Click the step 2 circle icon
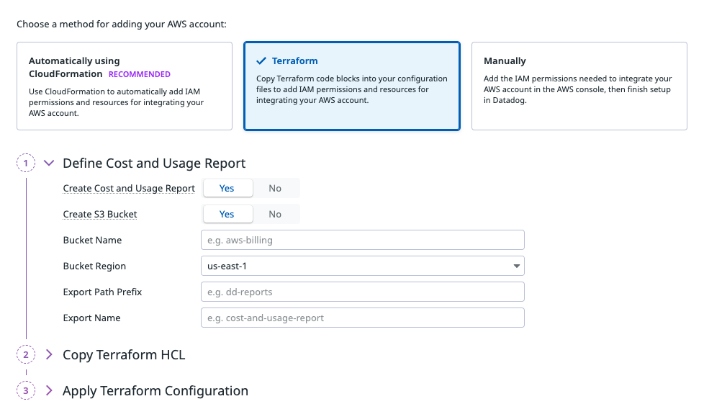Viewport: 704px width, 404px height. 26,354
